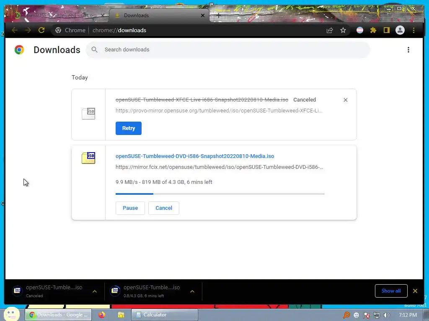Click the browser back arrow

(x=15, y=30)
